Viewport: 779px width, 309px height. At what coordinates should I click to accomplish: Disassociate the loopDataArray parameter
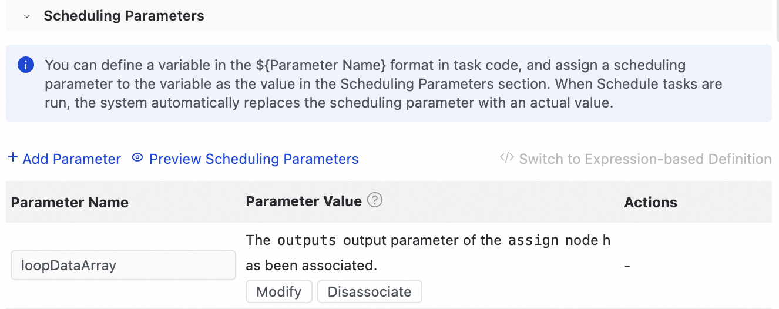370,291
